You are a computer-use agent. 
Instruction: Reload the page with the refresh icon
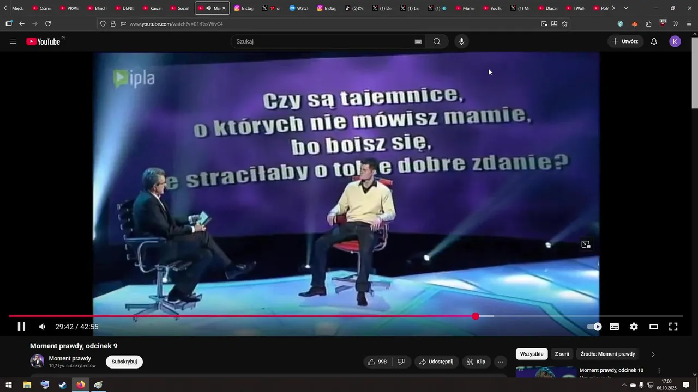(x=48, y=24)
